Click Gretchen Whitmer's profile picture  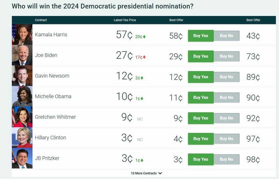click(x=22, y=117)
